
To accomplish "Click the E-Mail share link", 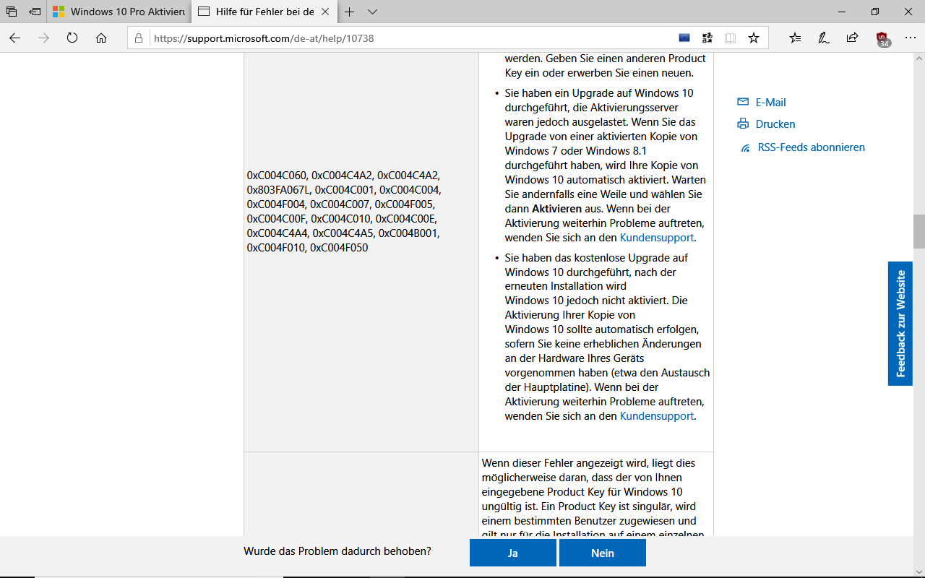I will pos(770,103).
